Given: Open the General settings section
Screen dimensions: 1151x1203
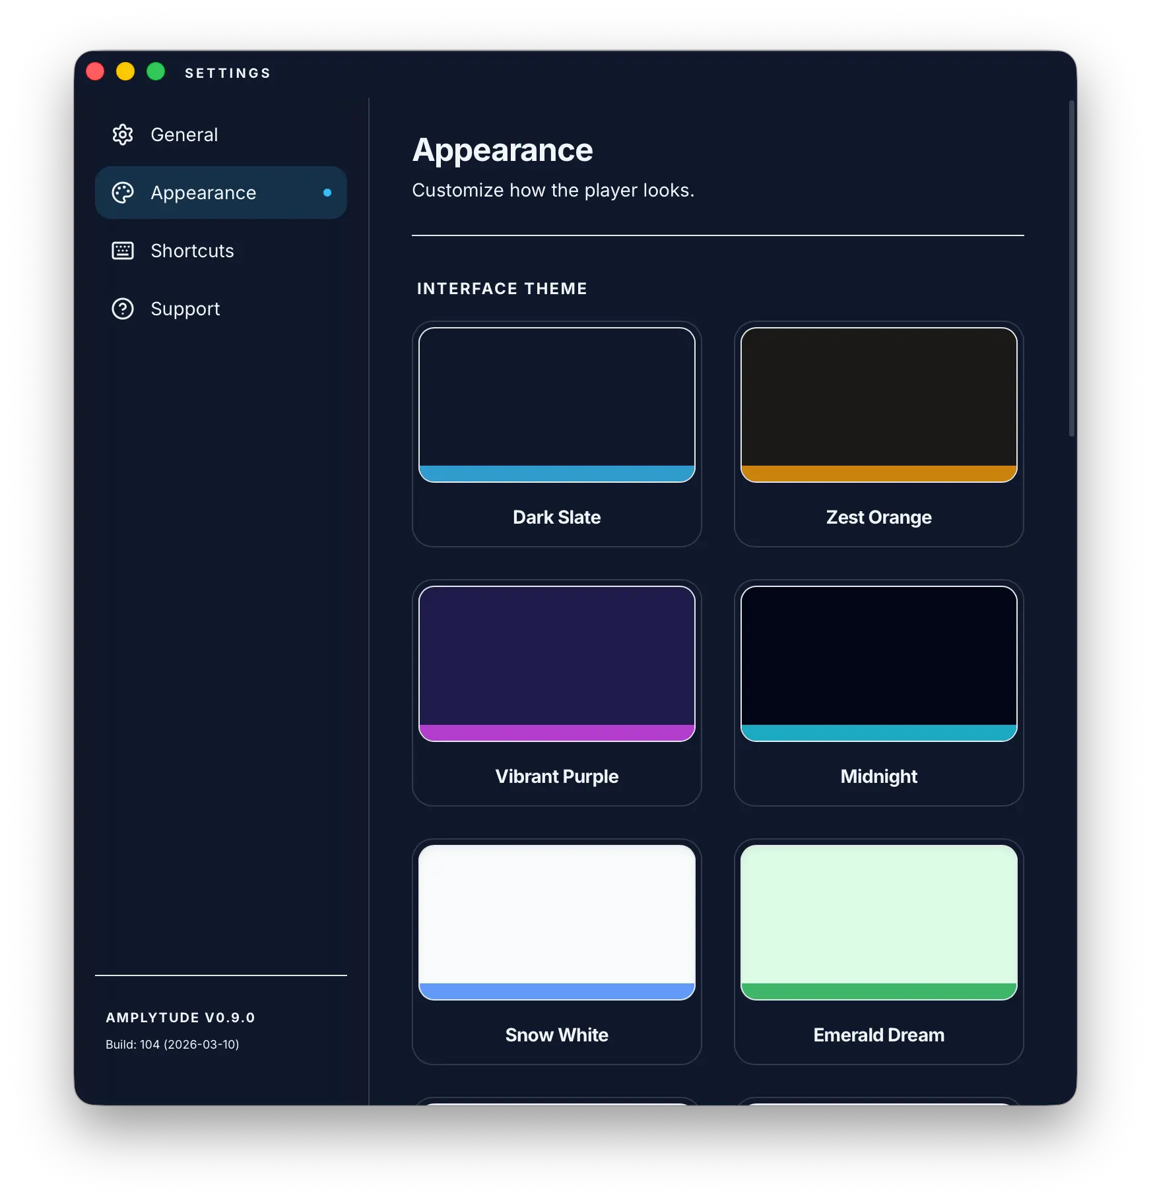Looking at the screenshot, I should pos(184,135).
